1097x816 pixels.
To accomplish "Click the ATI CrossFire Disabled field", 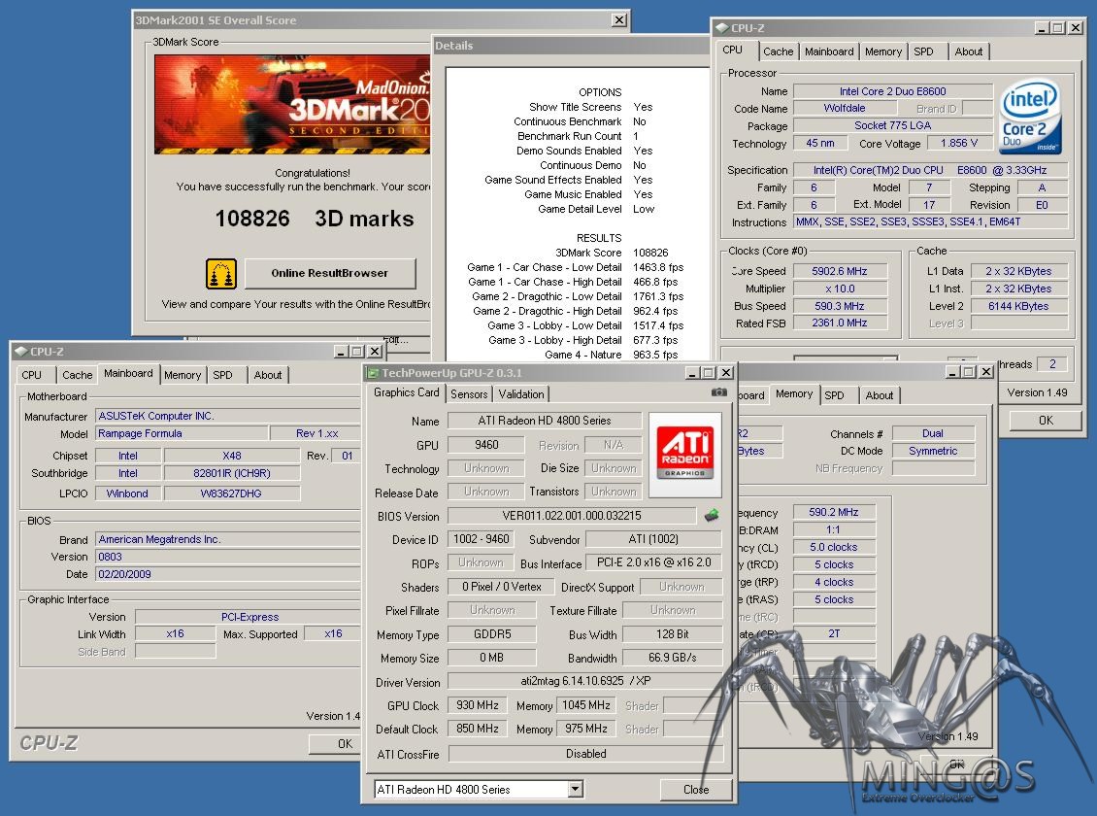I will (585, 754).
